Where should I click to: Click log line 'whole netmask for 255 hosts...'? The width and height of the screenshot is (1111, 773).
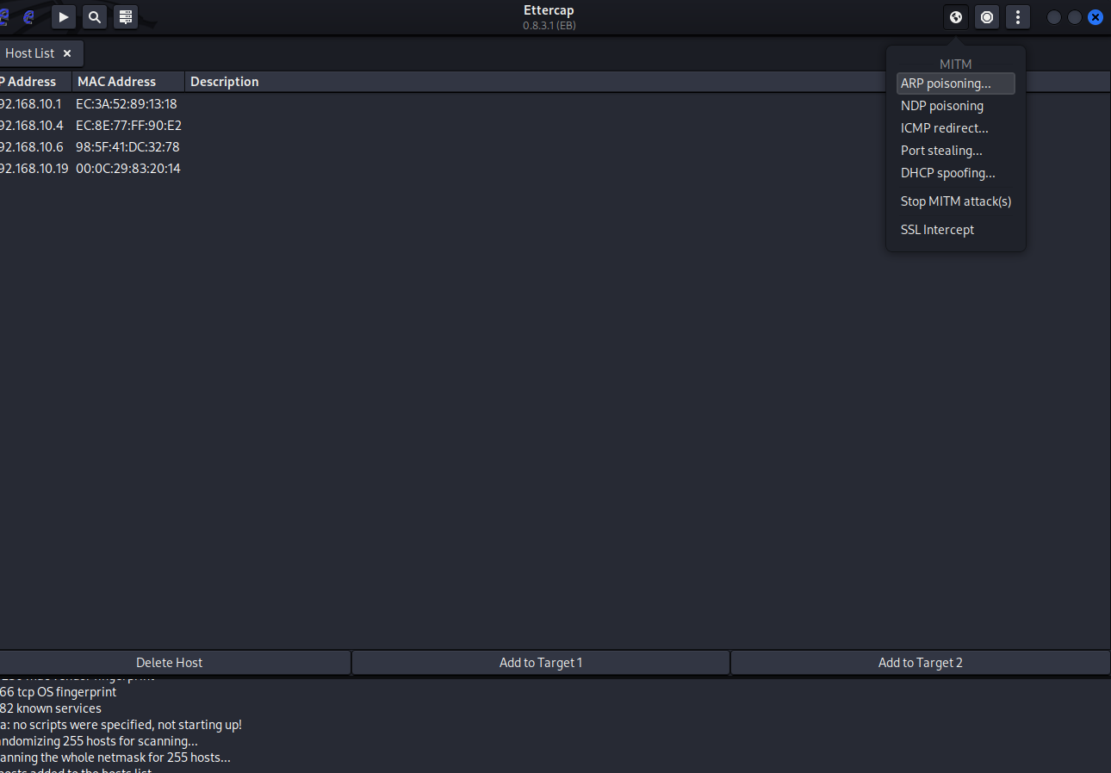point(115,758)
